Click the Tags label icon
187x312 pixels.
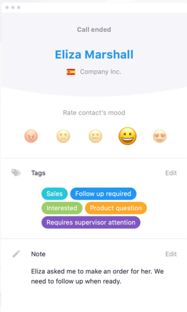click(x=16, y=173)
